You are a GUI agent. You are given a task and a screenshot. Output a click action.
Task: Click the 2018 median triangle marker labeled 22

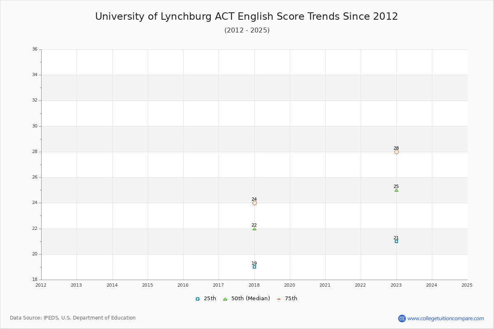tap(254, 229)
